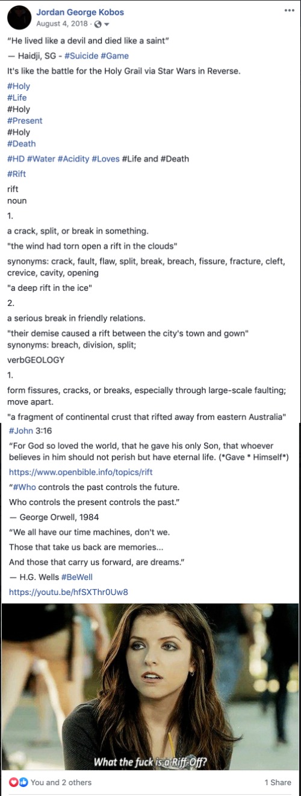Open the #John hashtag
The image size is (301, 796).
[19, 431]
